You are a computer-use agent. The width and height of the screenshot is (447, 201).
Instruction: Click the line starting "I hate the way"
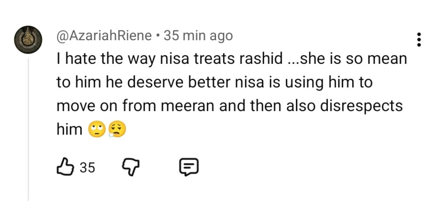click(231, 59)
